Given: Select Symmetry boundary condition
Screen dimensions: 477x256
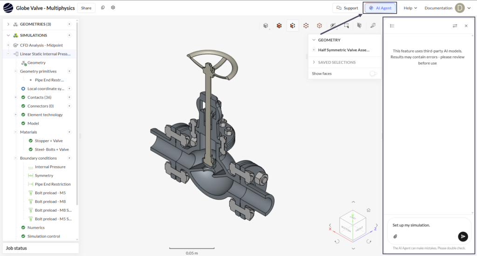Looking at the screenshot, I should (x=44, y=175).
